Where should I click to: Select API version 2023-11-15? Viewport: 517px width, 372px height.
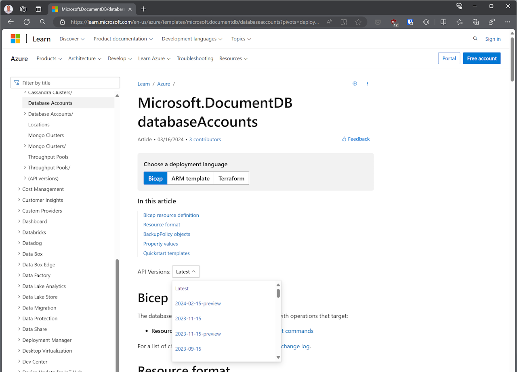(188, 319)
